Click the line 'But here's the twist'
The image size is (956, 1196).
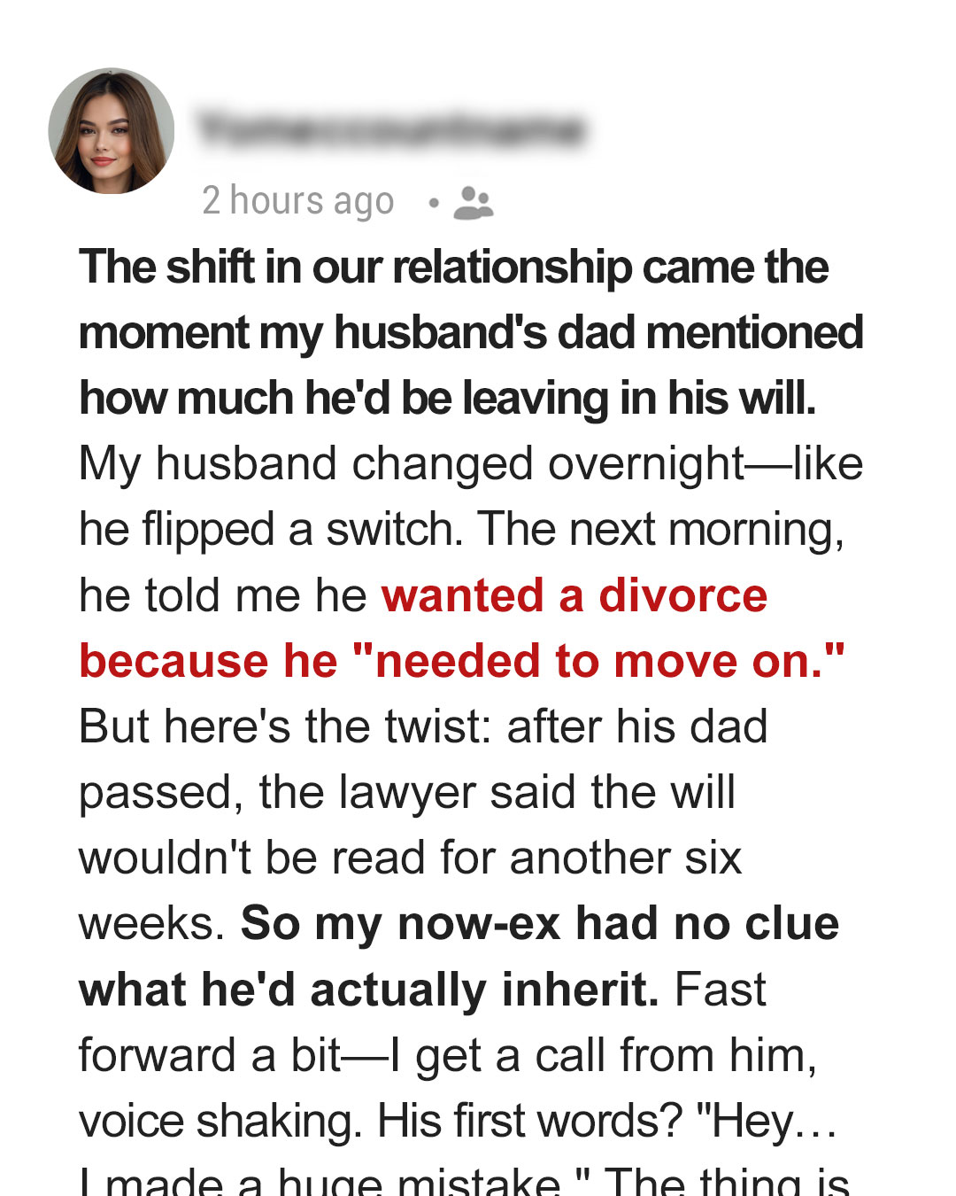pos(423,726)
